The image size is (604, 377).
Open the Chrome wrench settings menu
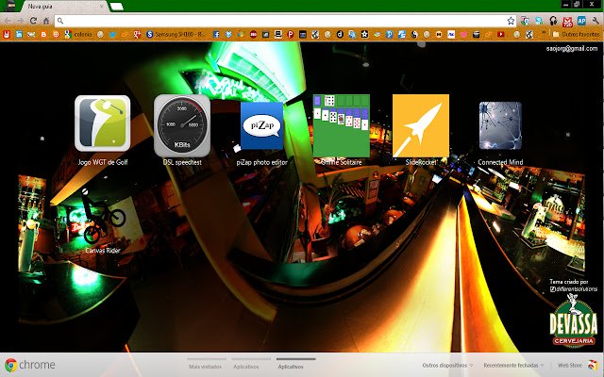[x=596, y=21]
